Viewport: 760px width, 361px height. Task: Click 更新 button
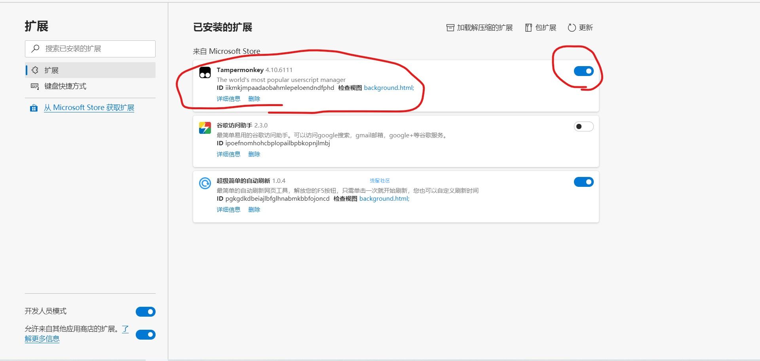tap(580, 28)
